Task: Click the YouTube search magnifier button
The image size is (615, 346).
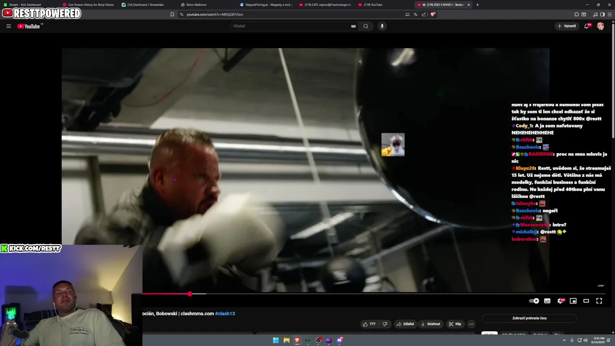Action: click(x=366, y=26)
